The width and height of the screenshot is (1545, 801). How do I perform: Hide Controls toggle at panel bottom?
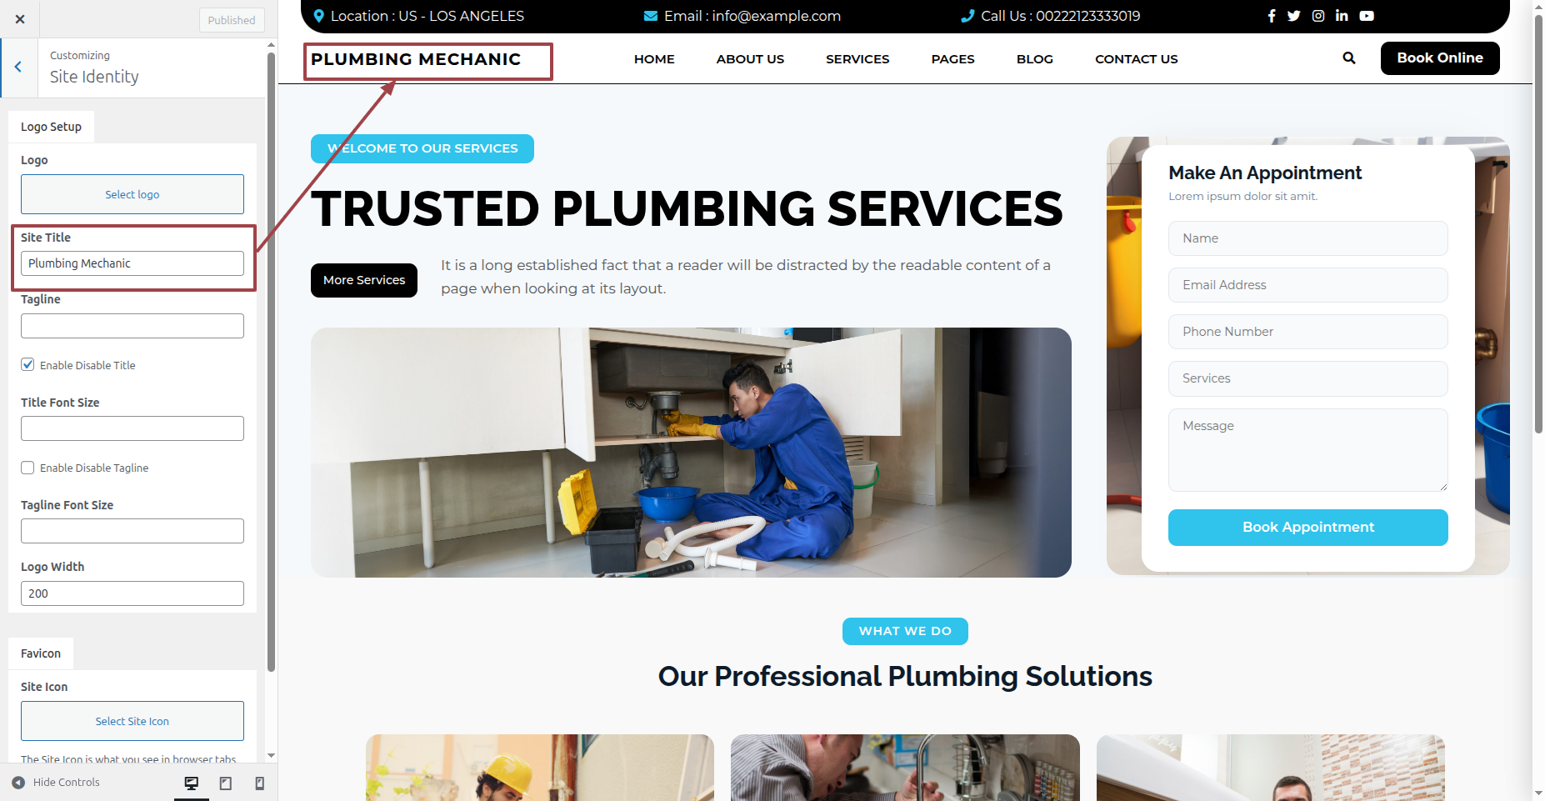[56, 783]
